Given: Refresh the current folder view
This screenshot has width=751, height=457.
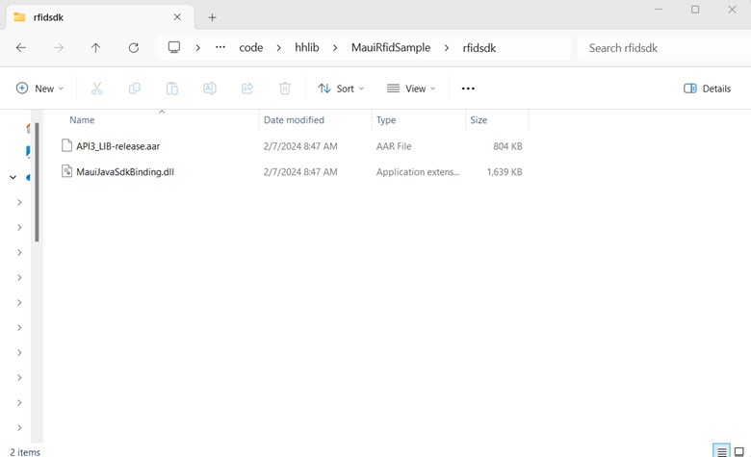Looking at the screenshot, I should (x=134, y=47).
